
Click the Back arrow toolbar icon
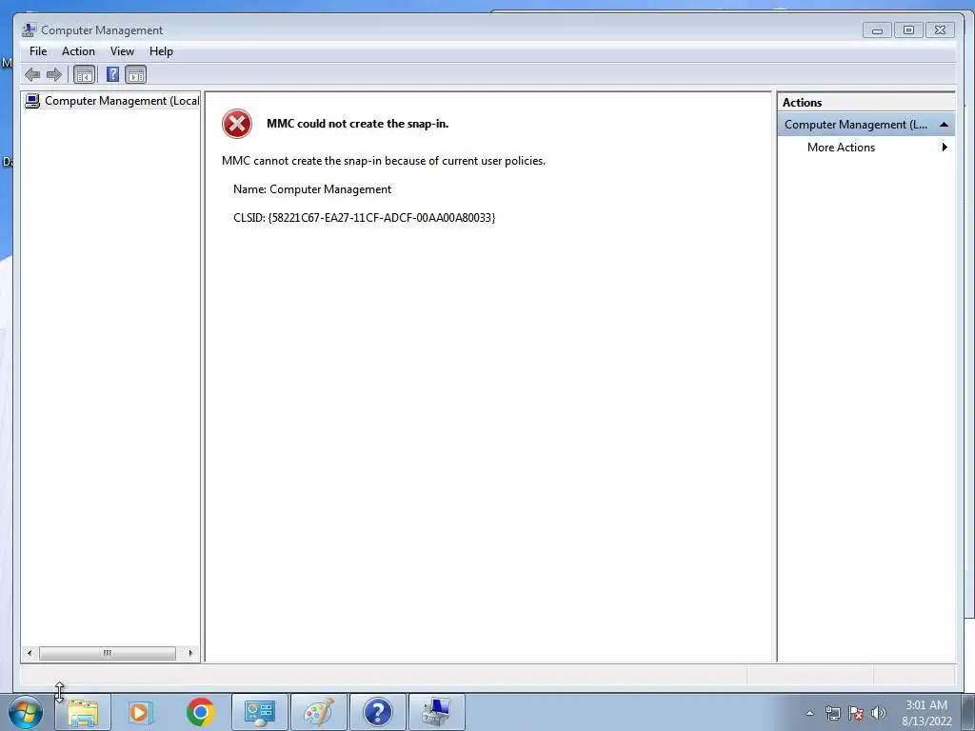32,75
